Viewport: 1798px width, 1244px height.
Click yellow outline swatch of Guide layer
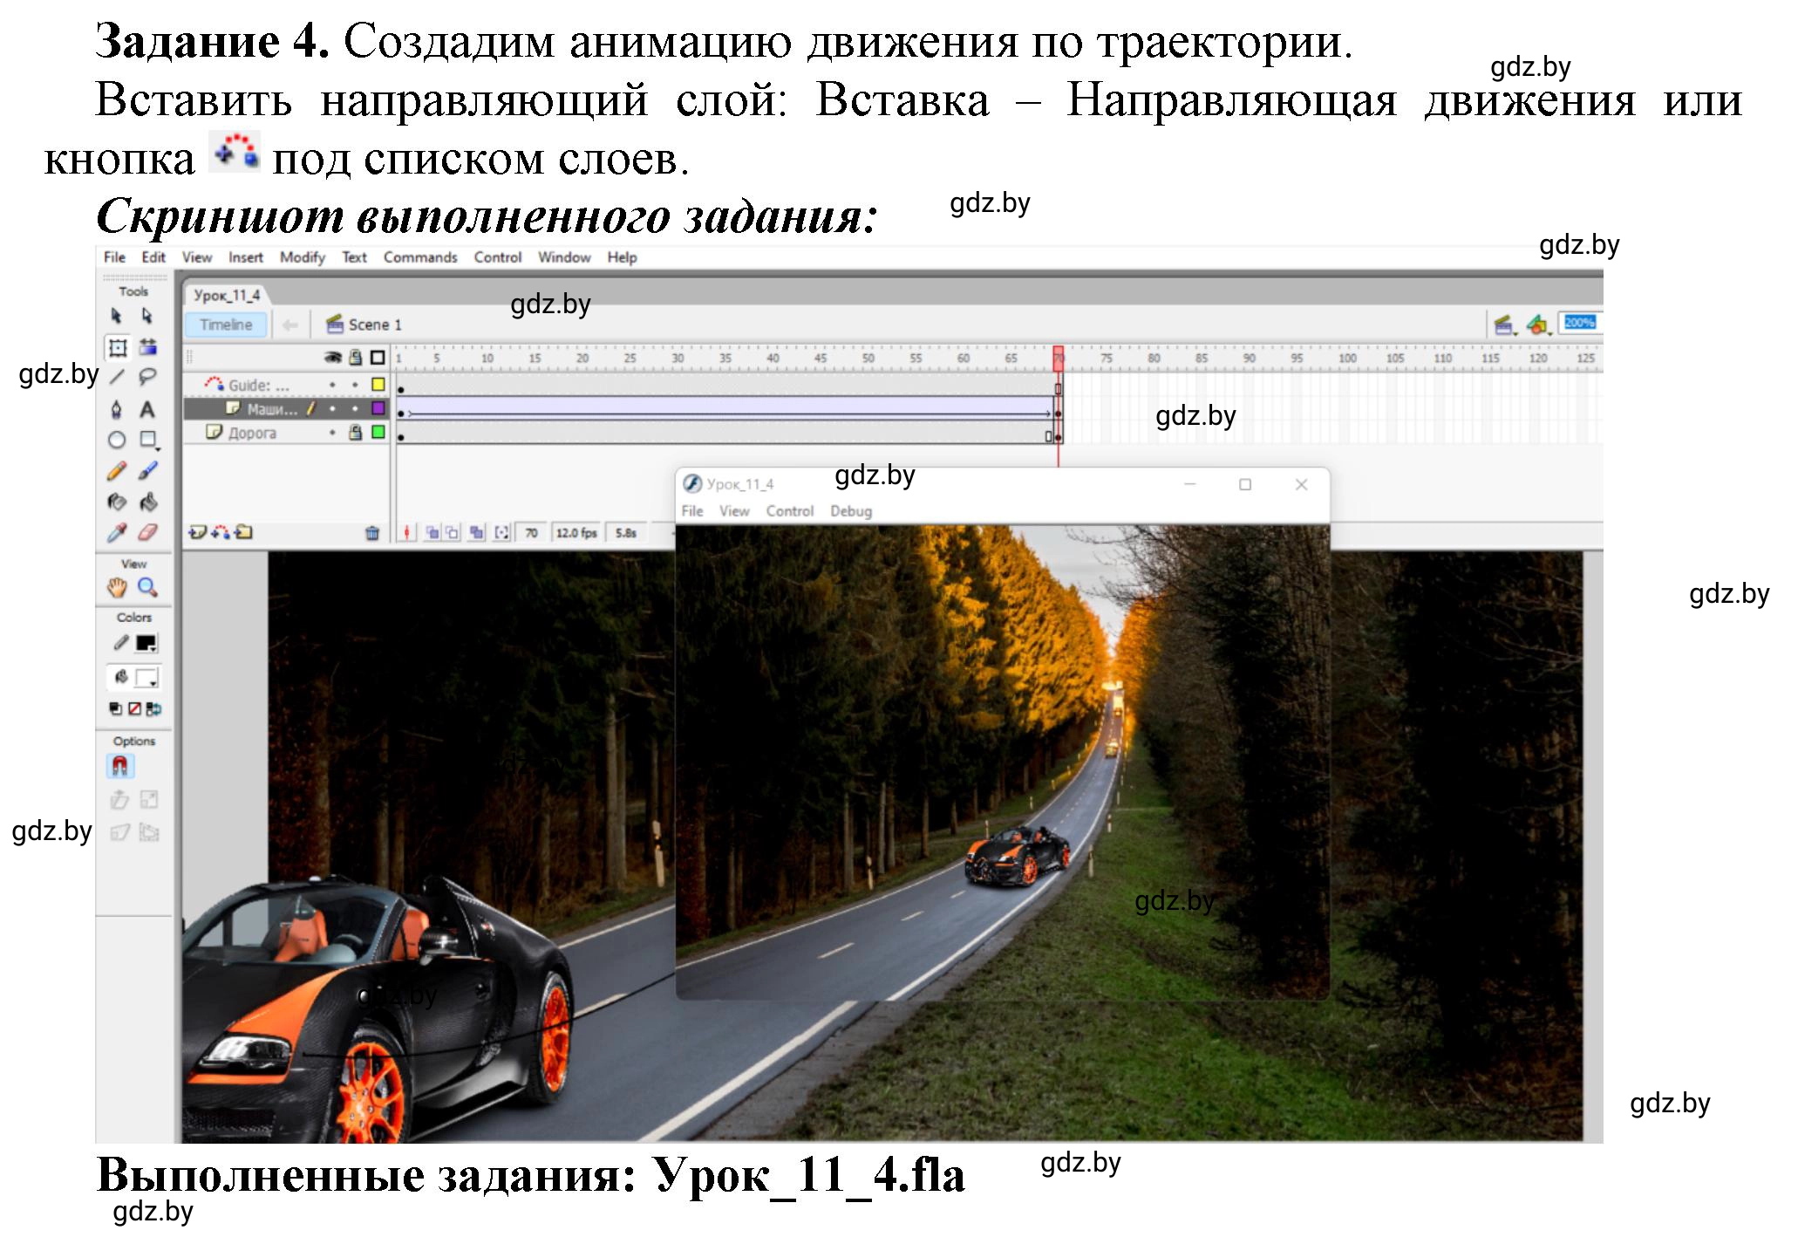tap(378, 385)
